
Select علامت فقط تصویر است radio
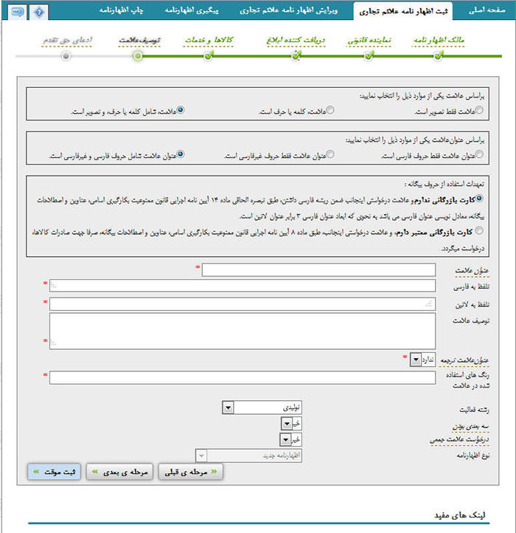point(479,110)
